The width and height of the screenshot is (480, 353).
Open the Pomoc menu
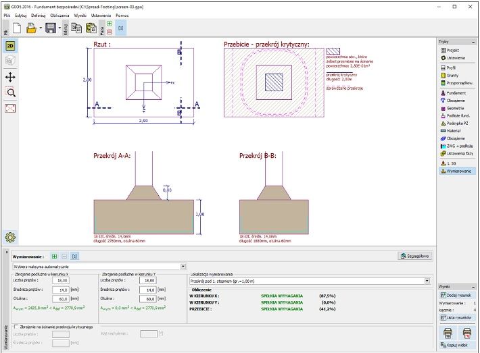[x=122, y=16]
